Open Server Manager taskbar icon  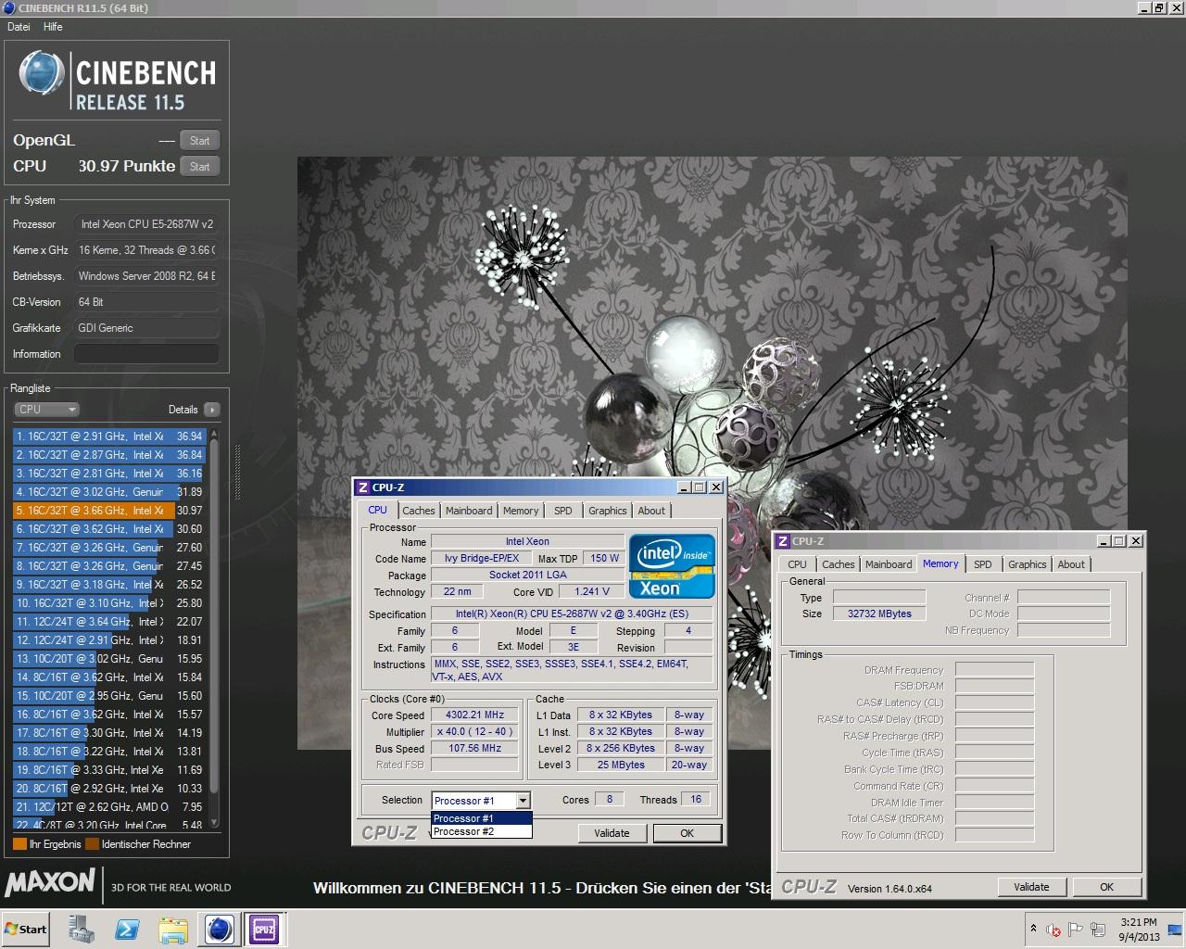coord(82,929)
